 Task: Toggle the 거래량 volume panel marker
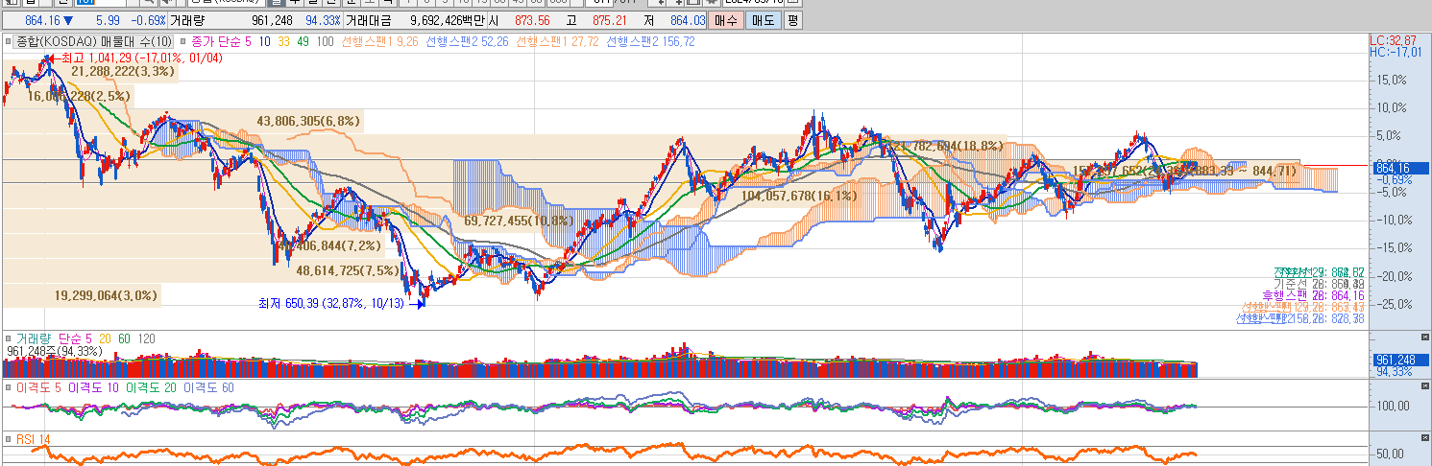[9, 338]
